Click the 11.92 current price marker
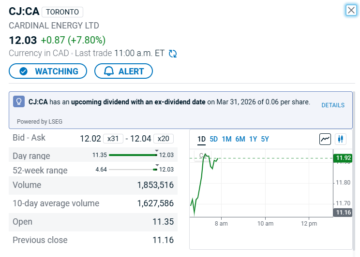 343,158
